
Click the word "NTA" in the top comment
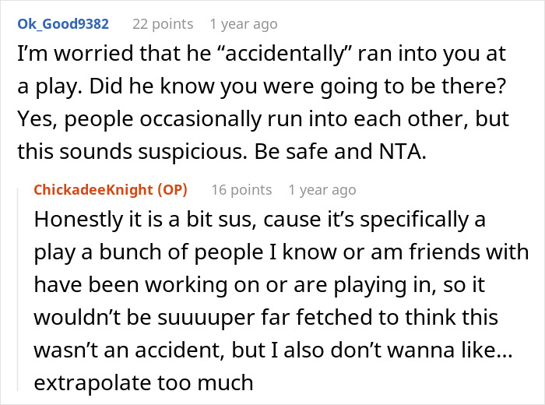point(399,152)
